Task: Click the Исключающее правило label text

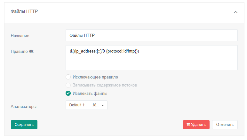Action: [95, 77]
